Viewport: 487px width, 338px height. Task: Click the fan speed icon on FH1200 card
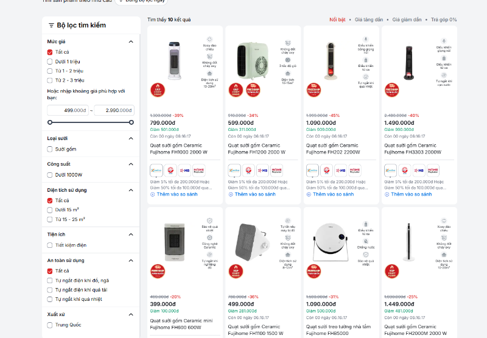point(288,60)
